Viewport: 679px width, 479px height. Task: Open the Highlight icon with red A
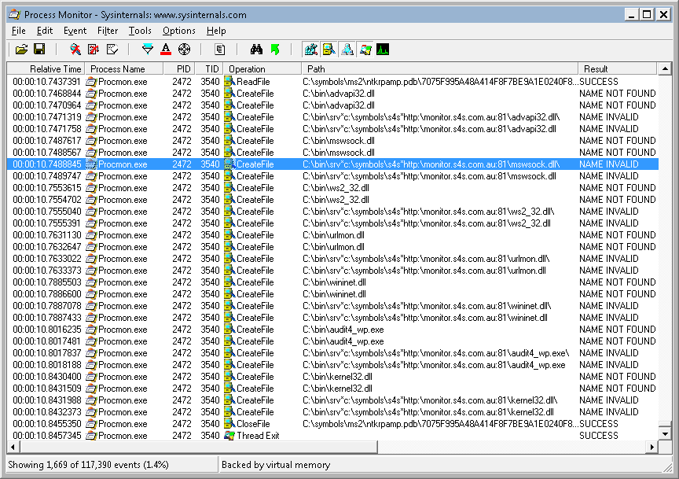pos(166,50)
